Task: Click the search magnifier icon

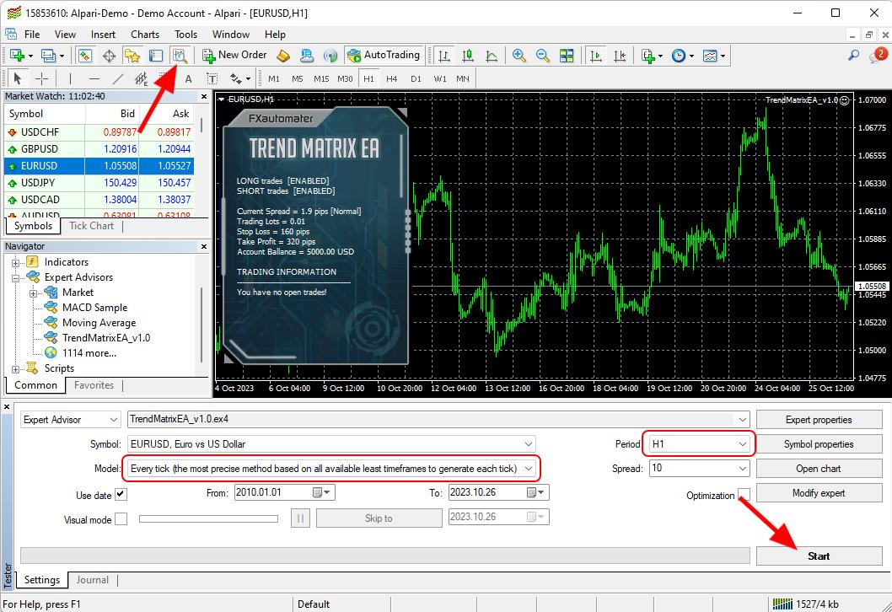Action: coord(854,55)
